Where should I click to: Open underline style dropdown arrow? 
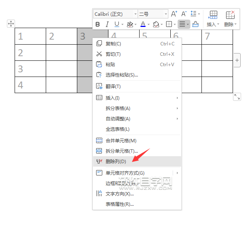(x=122, y=24)
